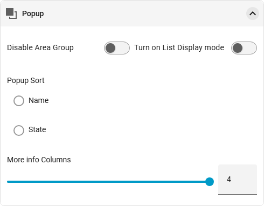Enable Turn on List Display mode switch

(x=244, y=48)
